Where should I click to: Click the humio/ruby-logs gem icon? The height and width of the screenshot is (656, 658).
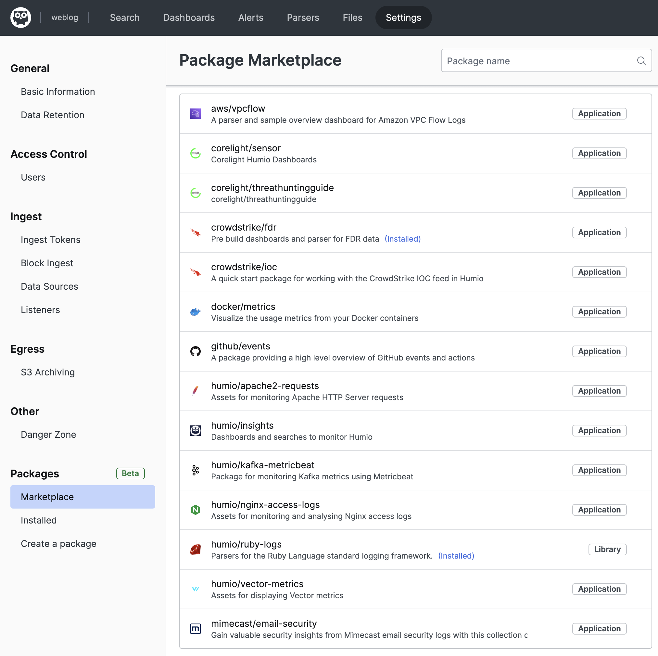[195, 549]
